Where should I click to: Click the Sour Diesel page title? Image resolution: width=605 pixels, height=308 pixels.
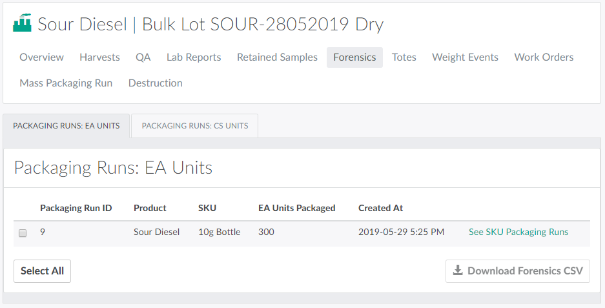point(82,25)
